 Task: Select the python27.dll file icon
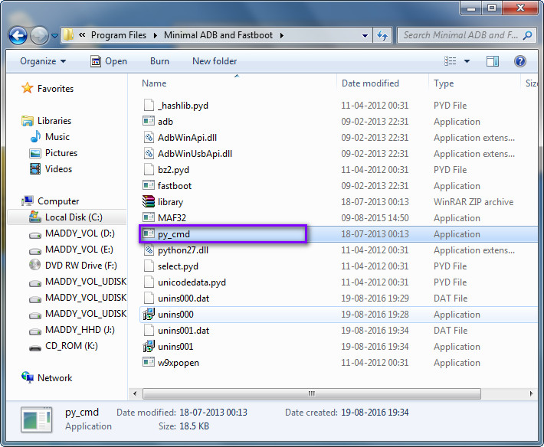tap(149, 250)
